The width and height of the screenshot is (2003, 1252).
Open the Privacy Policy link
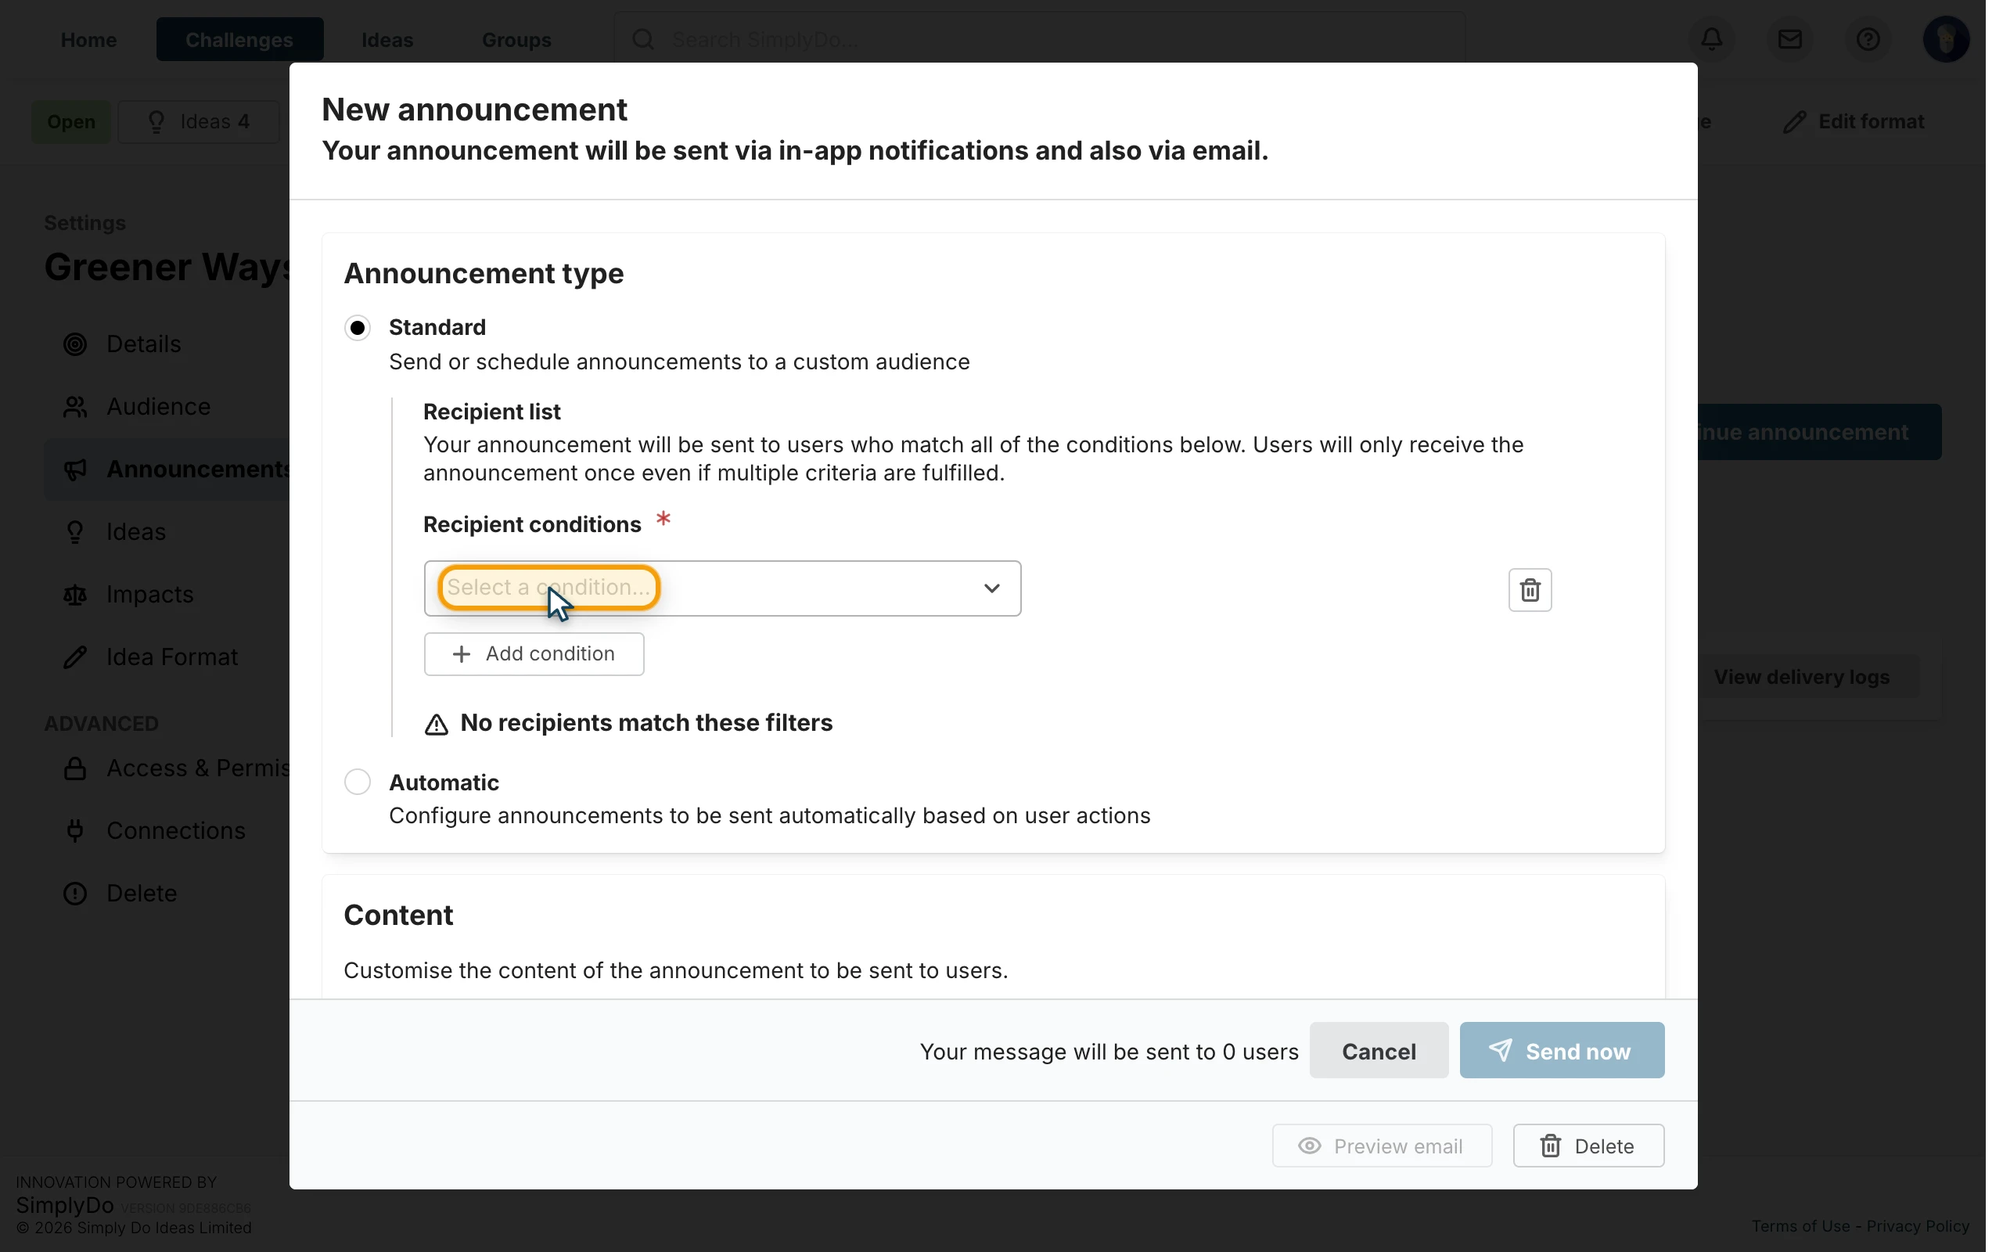pos(1917,1225)
